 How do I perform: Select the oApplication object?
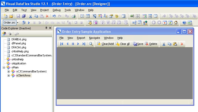[19, 63]
